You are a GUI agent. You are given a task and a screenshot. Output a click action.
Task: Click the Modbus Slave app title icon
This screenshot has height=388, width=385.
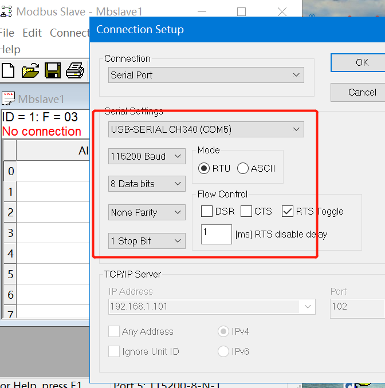pos(6,11)
